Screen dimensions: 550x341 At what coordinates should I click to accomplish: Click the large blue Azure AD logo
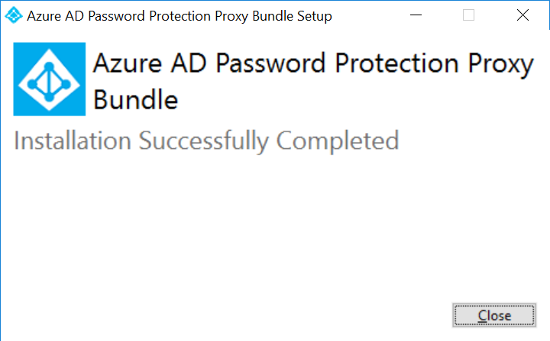click(x=50, y=79)
